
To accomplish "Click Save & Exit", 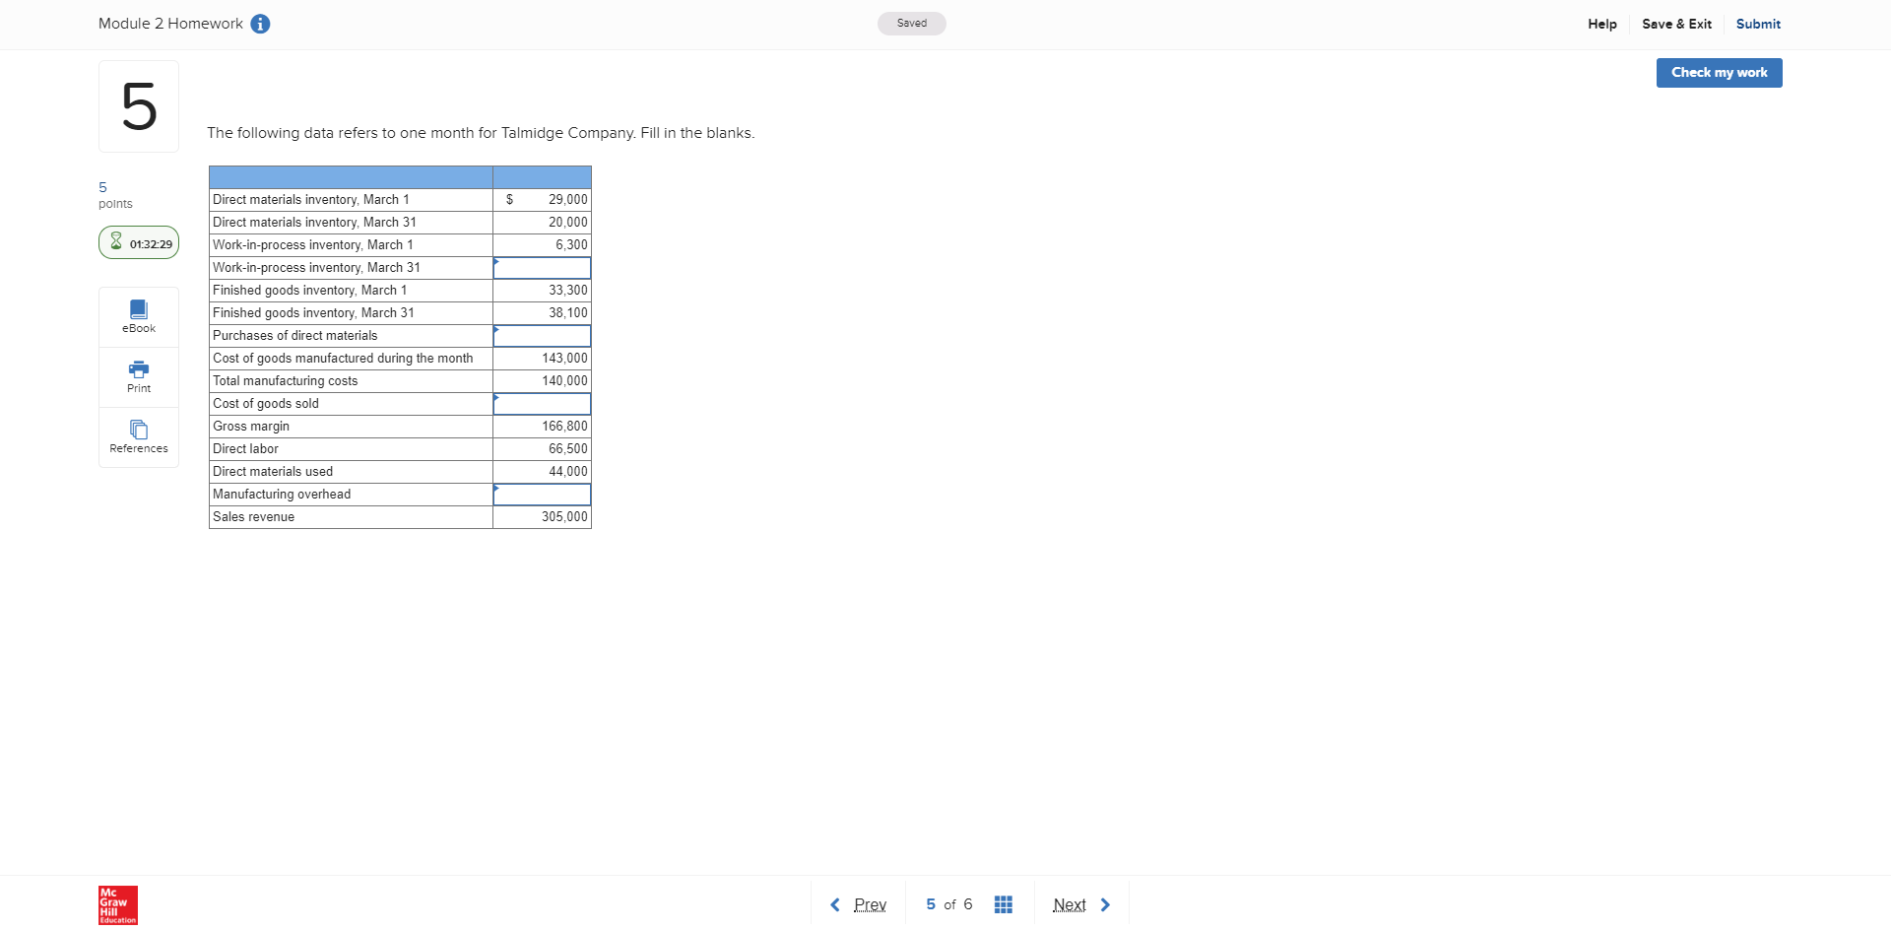I will 1676,24.
